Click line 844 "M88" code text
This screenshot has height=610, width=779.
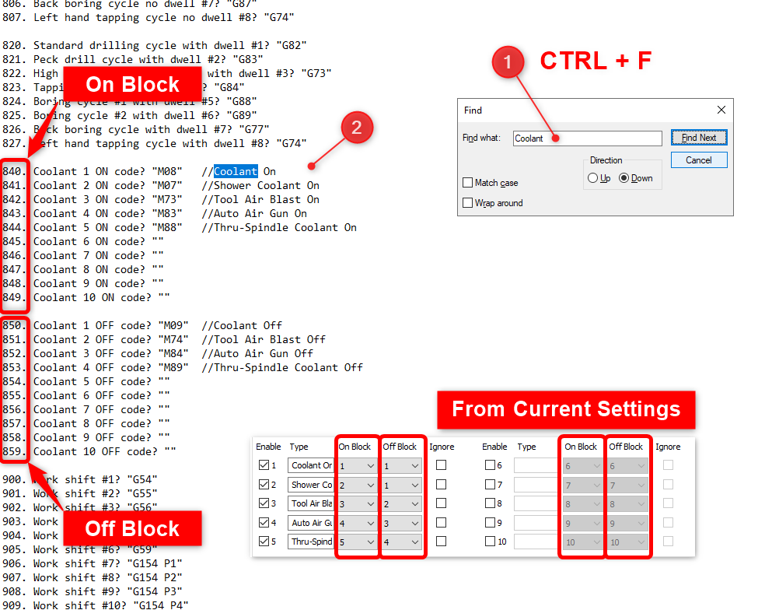tap(167, 227)
